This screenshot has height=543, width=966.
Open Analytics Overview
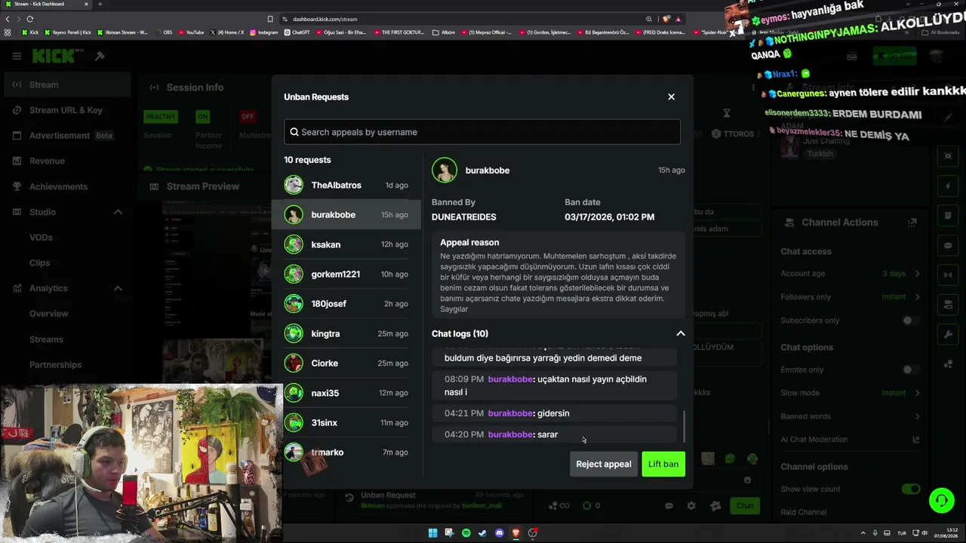click(x=48, y=314)
